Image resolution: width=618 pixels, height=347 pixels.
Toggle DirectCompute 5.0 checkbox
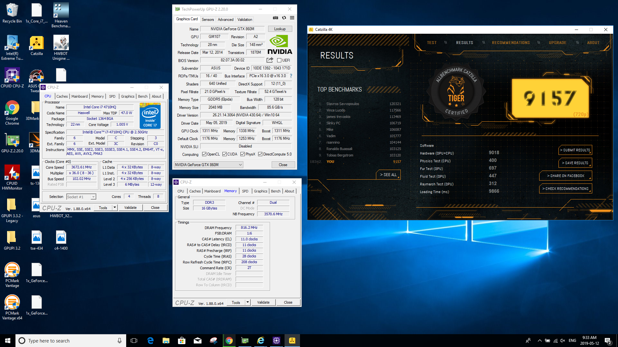pyautogui.click(x=260, y=154)
